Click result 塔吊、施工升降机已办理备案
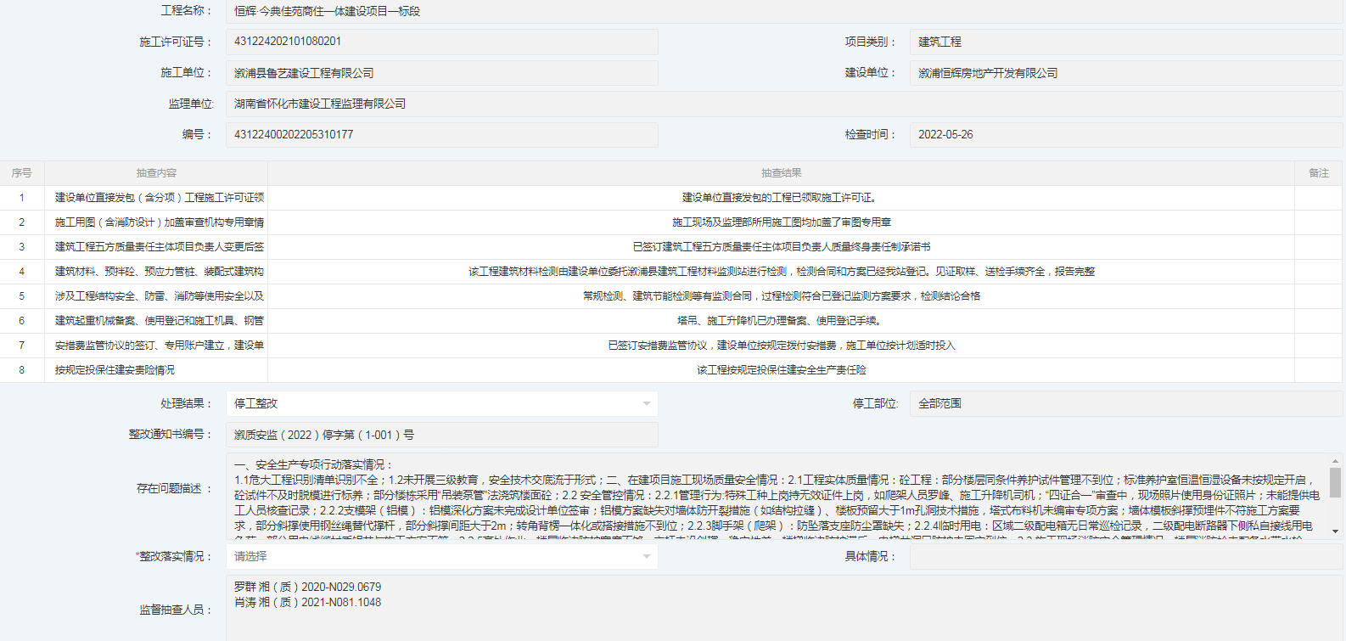This screenshot has height=641, width=1346. tap(781, 321)
